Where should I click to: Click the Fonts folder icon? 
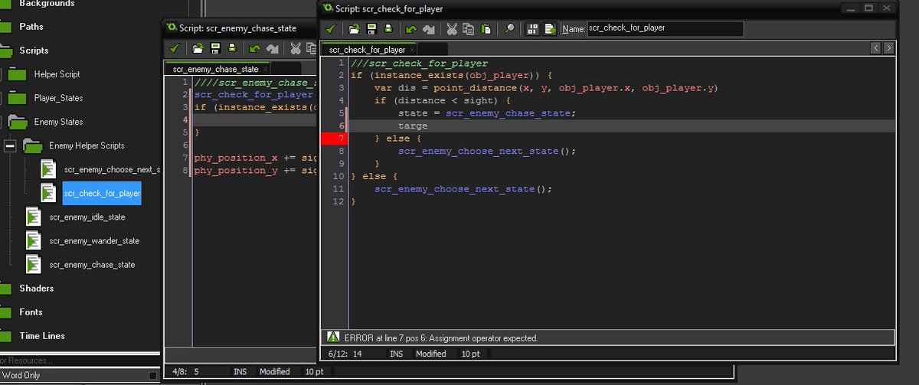coord(5,312)
